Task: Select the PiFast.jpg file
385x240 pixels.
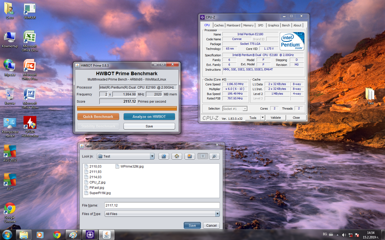Action: (94, 187)
